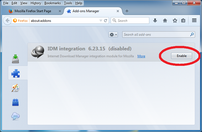Go back with the navigation arrow
Image resolution: width=202 pixels, height=132 pixels.
[x=7, y=20]
